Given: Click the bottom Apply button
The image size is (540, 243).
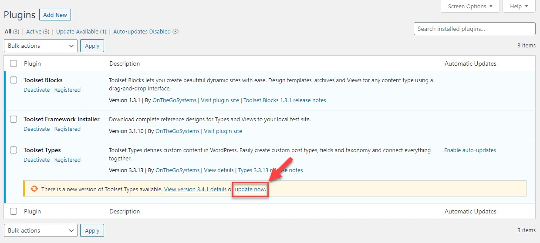Looking at the screenshot, I should 92,230.
